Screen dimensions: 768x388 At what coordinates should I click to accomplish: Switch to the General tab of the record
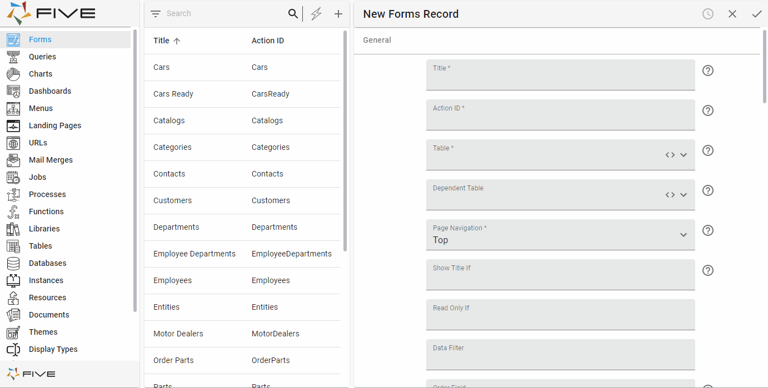point(377,40)
